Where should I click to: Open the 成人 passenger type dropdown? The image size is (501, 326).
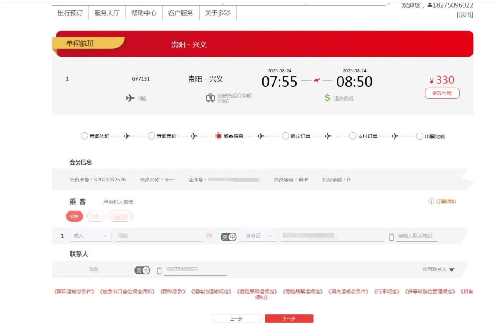click(x=91, y=236)
